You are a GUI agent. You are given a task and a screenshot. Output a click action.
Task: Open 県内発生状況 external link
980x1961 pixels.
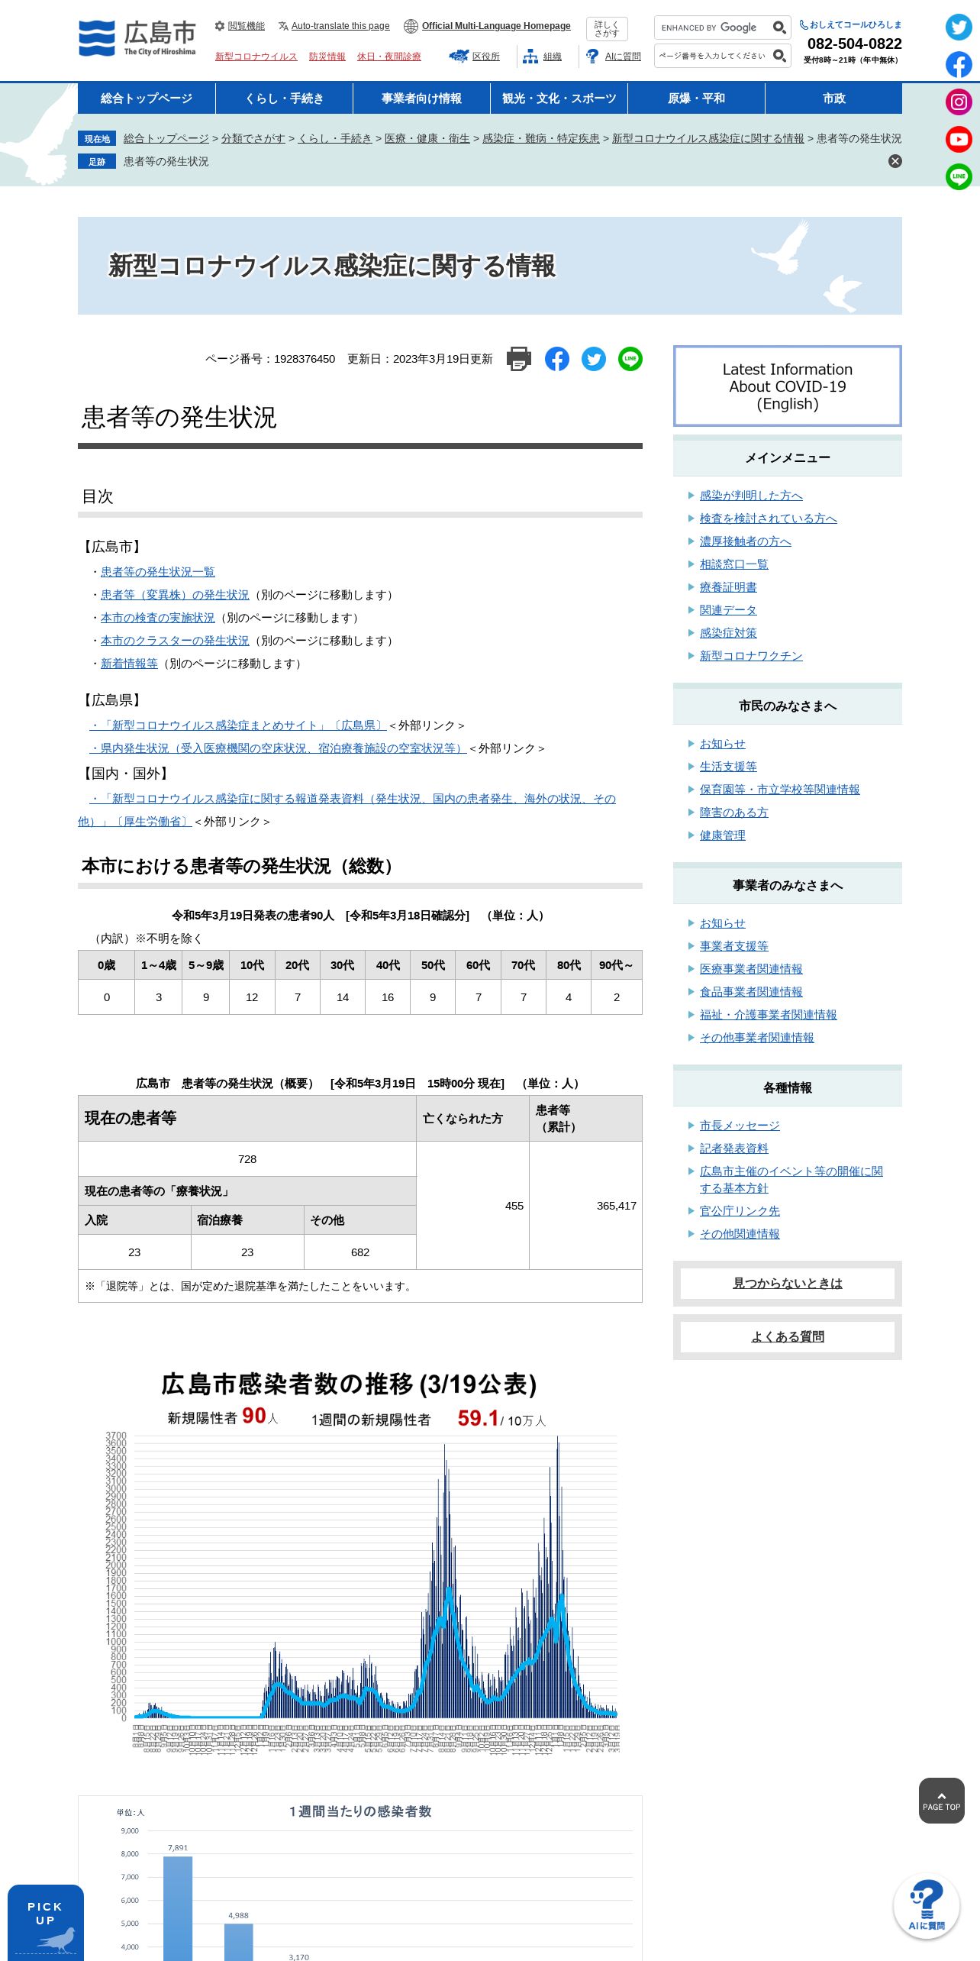278,748
